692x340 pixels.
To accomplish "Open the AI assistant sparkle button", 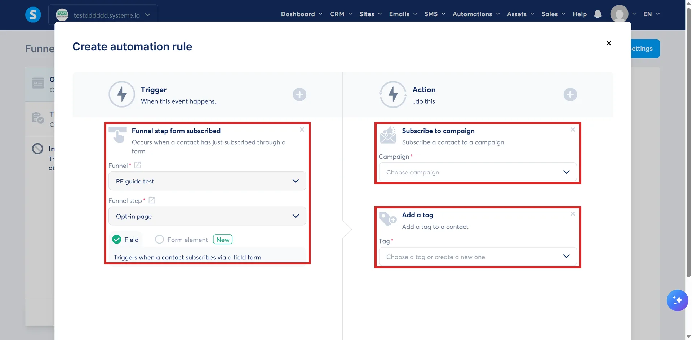I will [677, 300].
